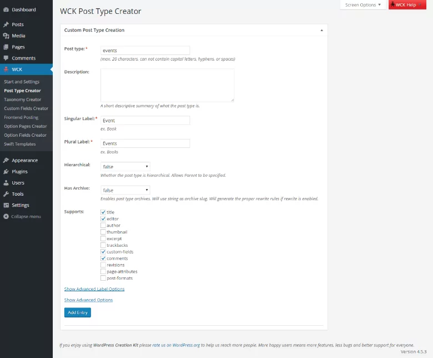
Task: Open the Has Archive dropdown
Action: coord(125,190)
